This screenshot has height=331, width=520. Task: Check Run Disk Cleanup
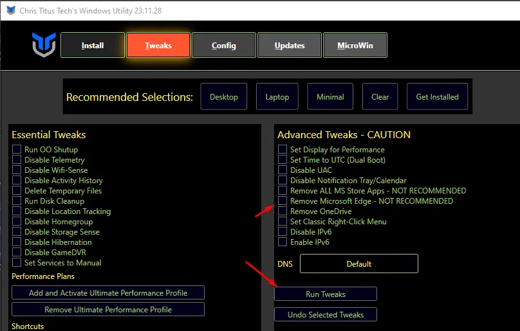[x=17, y=201]
